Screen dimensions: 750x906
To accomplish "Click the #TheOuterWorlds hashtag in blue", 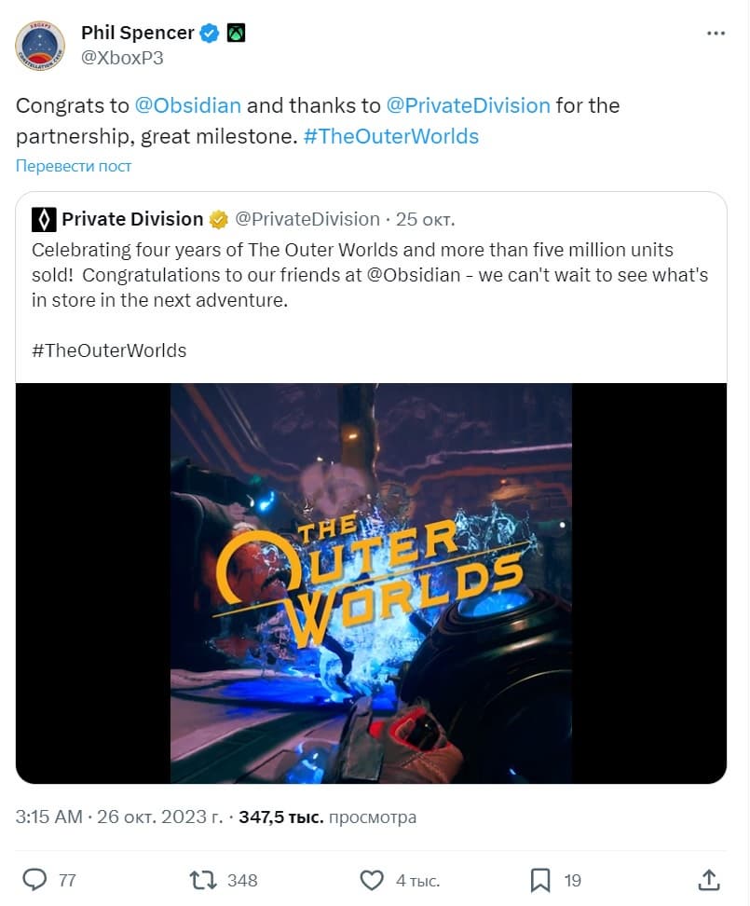I will pos(391,136).
